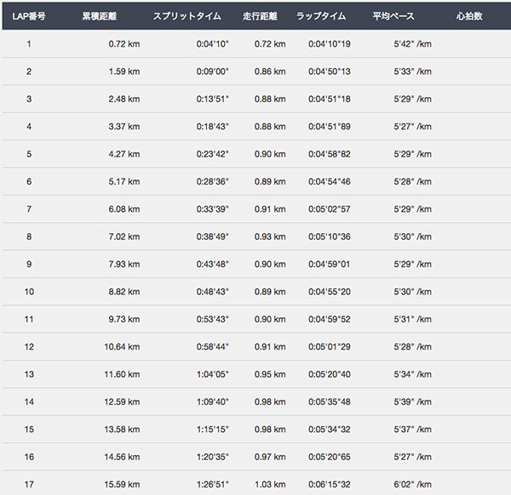The image size is (511, 495).
Task: Select lap time 0:04'58"82
Action: [330, 154]
